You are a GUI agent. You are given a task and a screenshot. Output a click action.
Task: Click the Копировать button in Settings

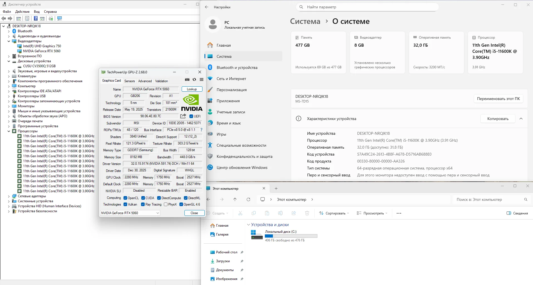[498, 119]
